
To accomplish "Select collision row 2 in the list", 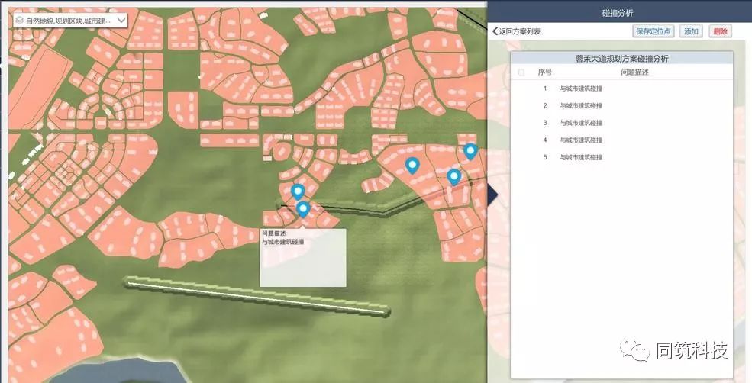I will (580, 105).
